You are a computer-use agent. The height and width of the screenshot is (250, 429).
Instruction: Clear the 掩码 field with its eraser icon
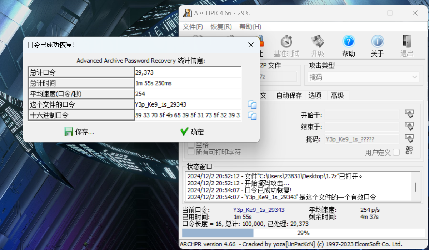click(409, 139)
